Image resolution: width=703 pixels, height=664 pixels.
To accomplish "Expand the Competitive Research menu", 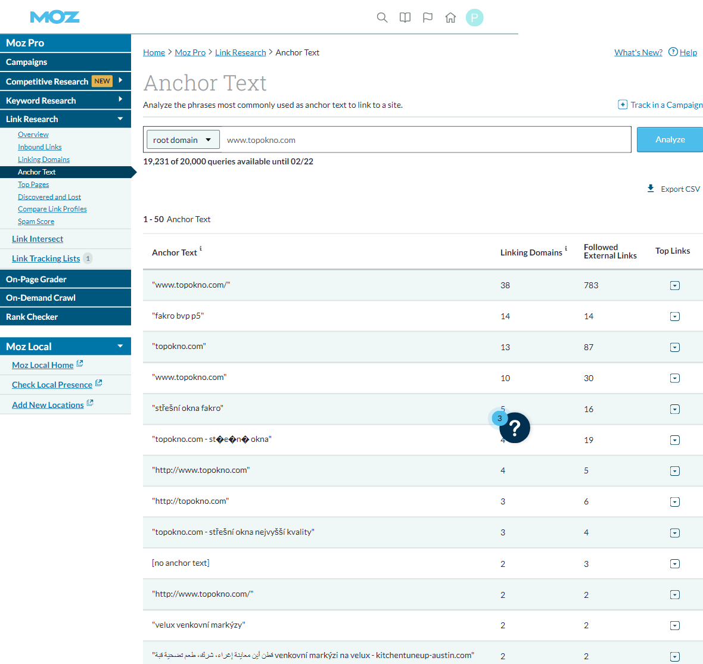I will (120, 81).
